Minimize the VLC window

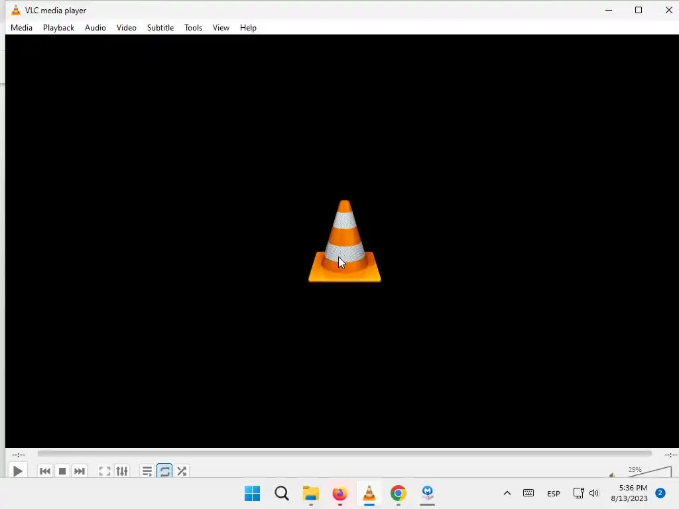[x=609, y=10]
